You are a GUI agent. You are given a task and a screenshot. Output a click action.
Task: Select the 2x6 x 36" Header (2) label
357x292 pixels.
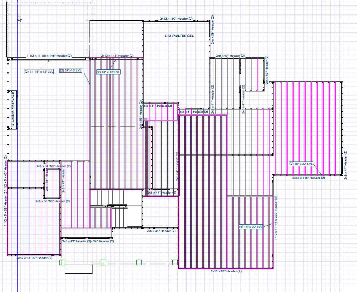pyautogui.click(x=161, y=231)
